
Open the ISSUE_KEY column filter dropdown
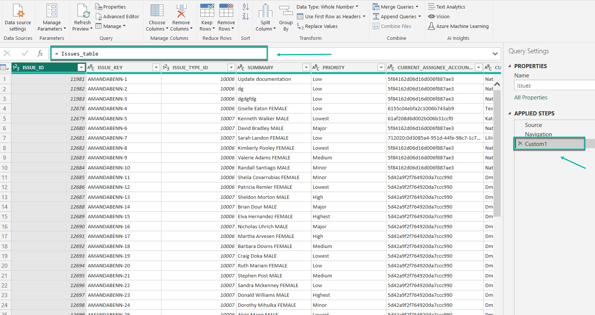click(156, 67)
